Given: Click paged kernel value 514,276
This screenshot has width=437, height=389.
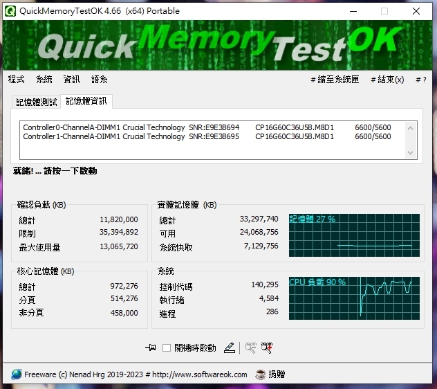Looking at the screenshot, I should [x=124, y=298].
